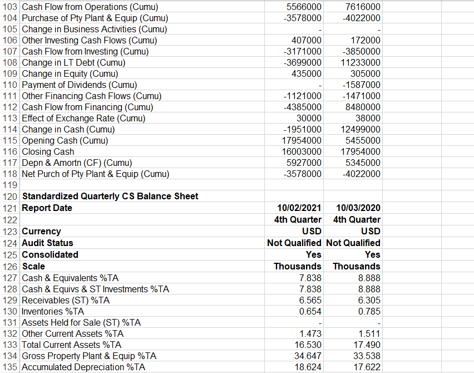
Task: Click row header 120
Action: (9, 196)
